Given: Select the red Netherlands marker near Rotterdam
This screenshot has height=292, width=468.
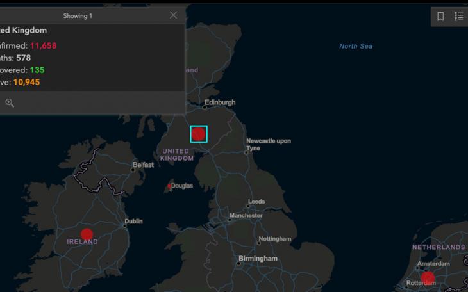Looking at the screenshot, I should 428,278.
